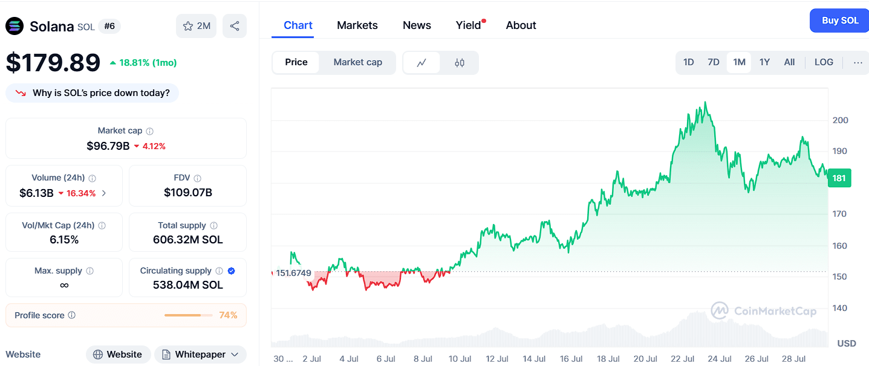Expand the Volume (24h) chevron arrow
The height and width of the screenshot is (366, 869).
tap(105, 193)
